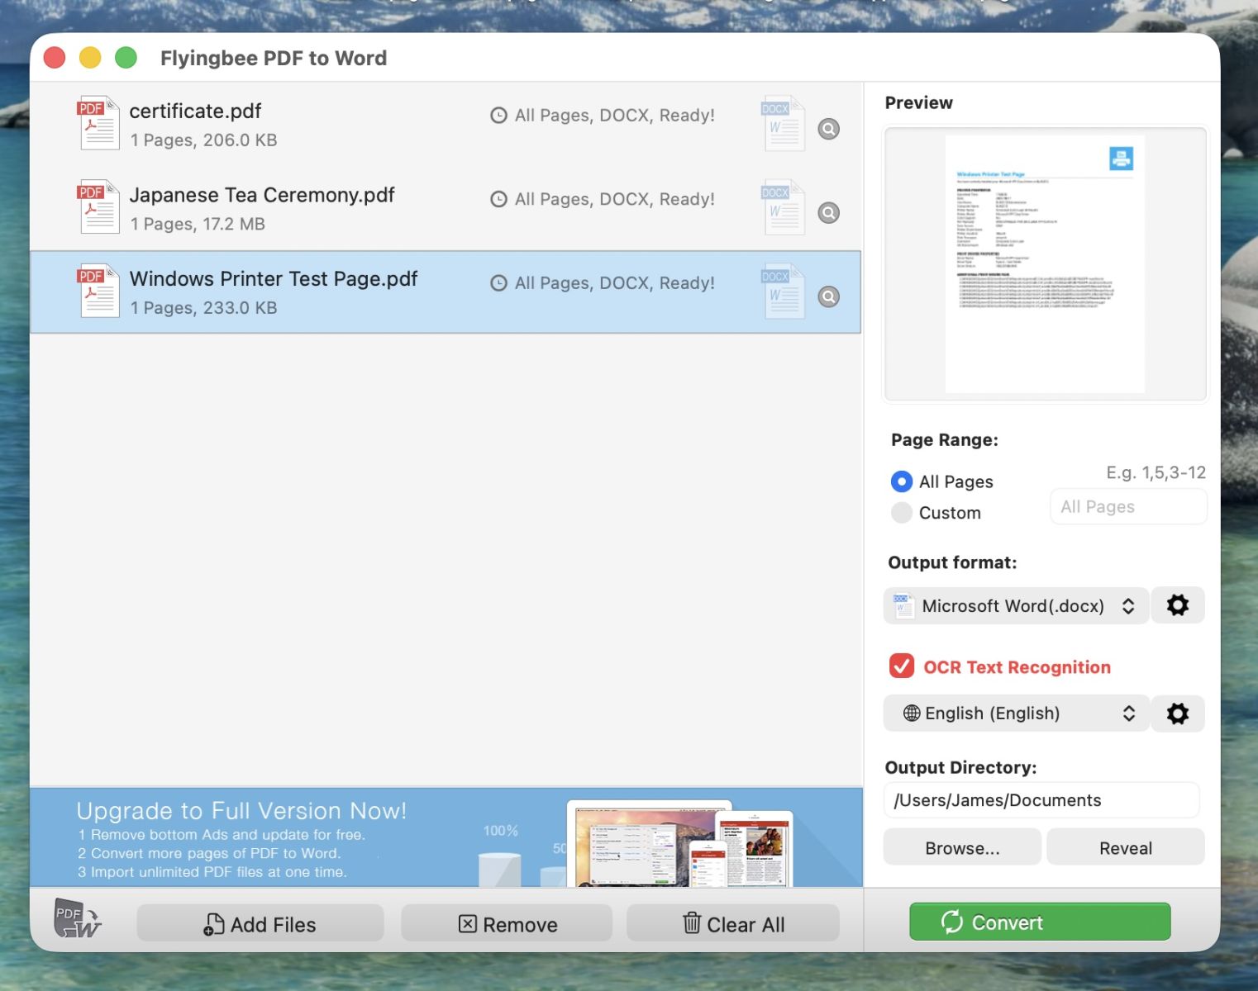The width and height of the screenshot is (1258, 991).
Task: Click the magnifier icon for certificate.pdf
Action: click(829, 129)
